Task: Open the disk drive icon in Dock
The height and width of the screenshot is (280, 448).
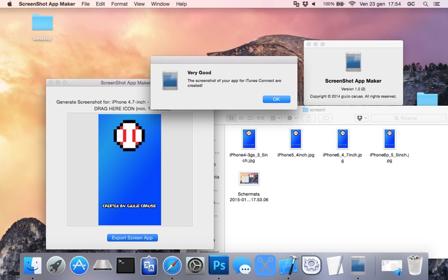Action: 102,265
